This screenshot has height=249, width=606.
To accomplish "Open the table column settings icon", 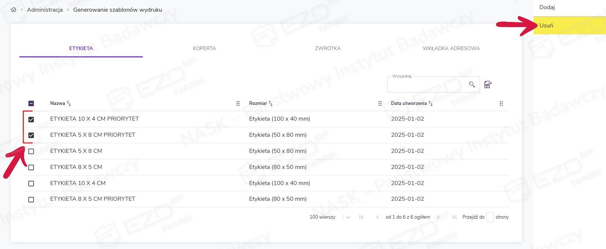I will coord(487,84).
